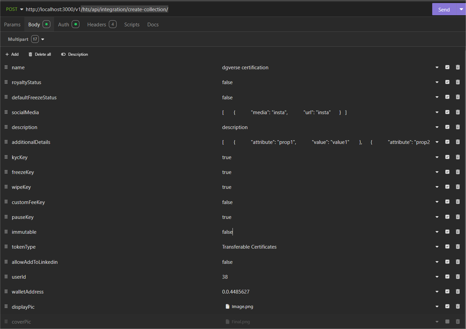
Task: Uncheck the name parameter checkbox
Action: pyautogui.click(x=447, y=67)
